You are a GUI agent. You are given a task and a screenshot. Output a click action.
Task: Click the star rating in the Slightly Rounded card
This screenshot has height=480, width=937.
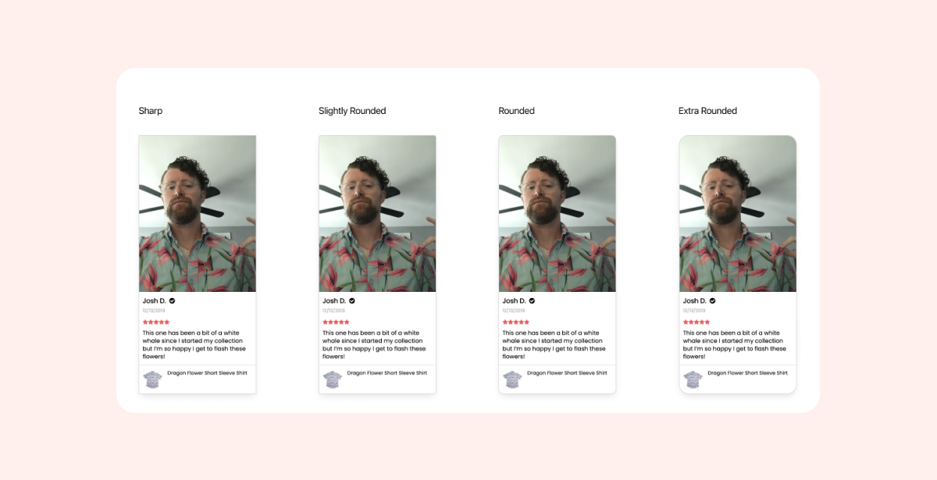(336, 322)
